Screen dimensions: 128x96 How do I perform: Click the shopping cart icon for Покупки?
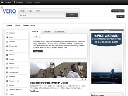[x=7, y=42]
